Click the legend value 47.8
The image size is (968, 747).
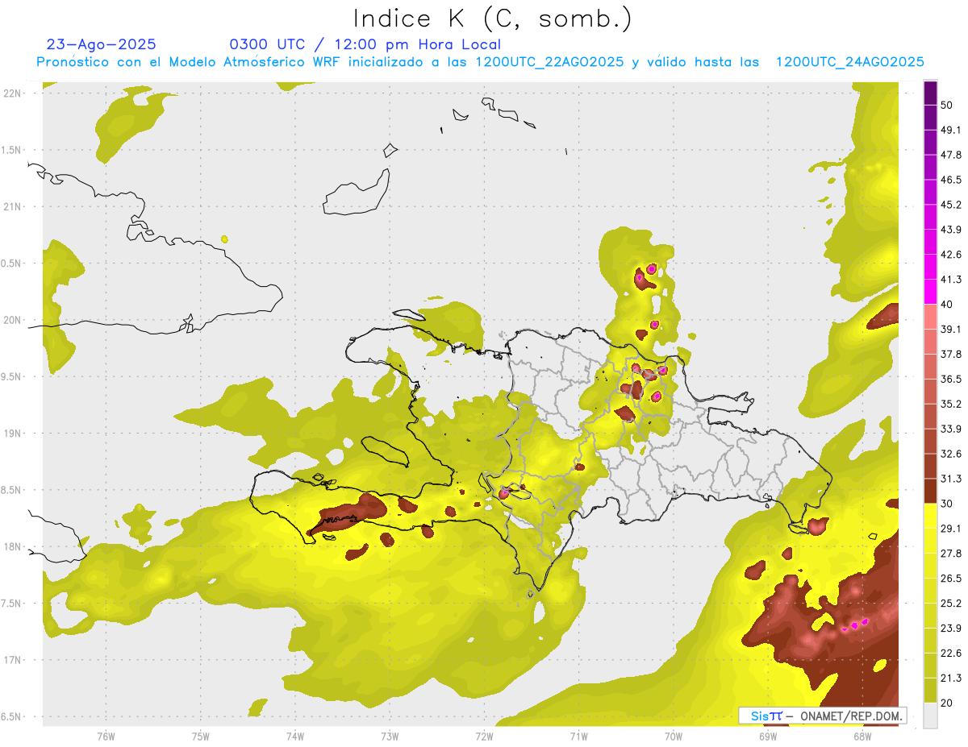click(951, 155)
